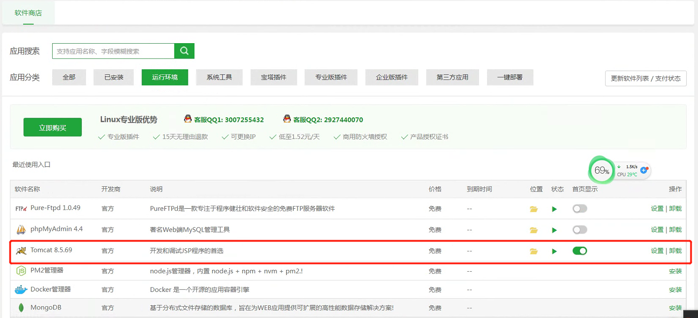This screenshot has width=698, height=318.
Task: Click the QQ penguin icon beside 客服QQ2
Action: tap(287, 119)
